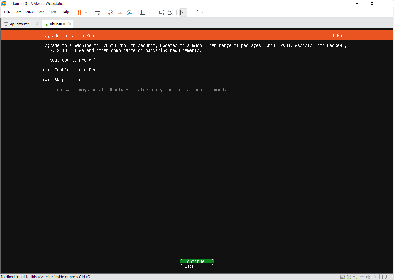Click the VMware Workstation title bar logo
The image size is (394, 280).
click(4, 4)
